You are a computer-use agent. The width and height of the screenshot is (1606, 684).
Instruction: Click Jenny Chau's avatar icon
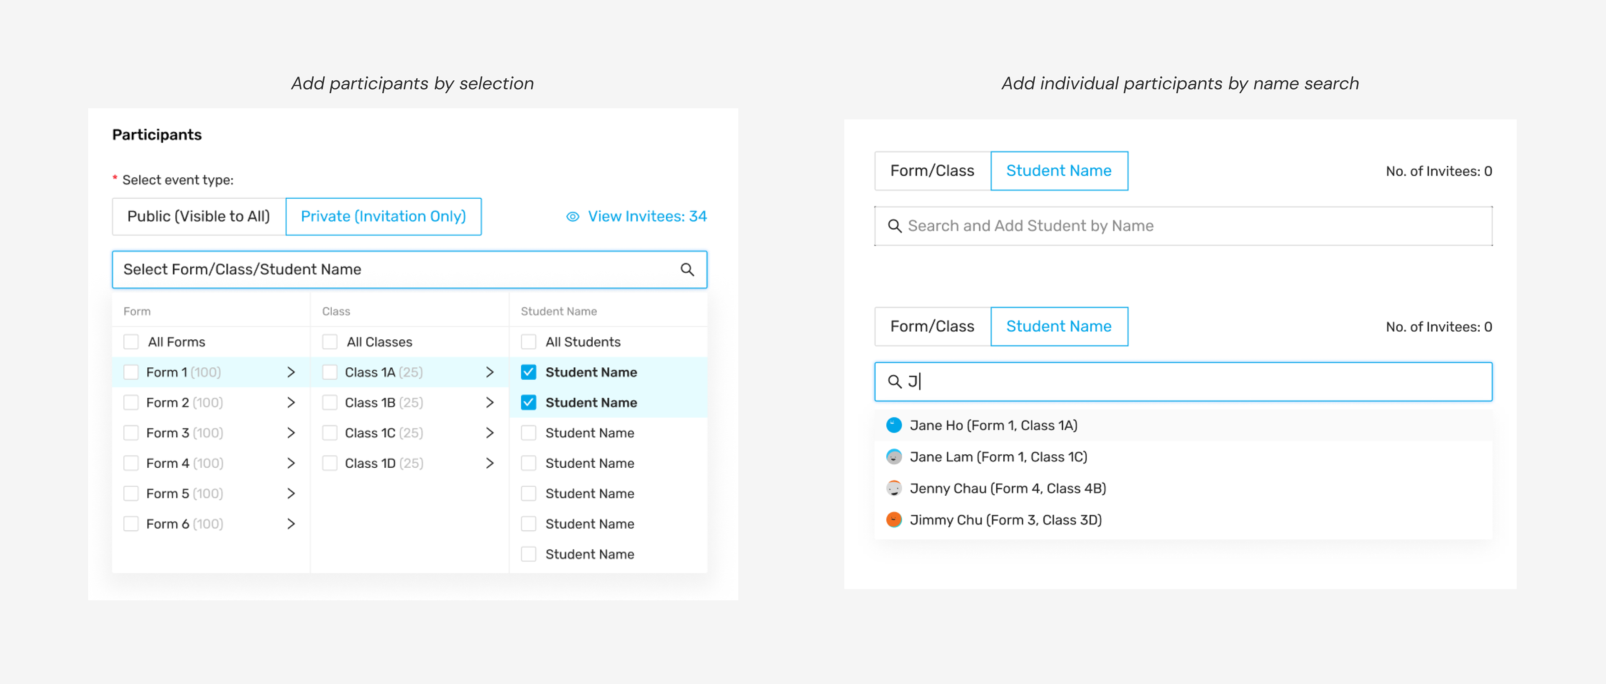(893, 488)
